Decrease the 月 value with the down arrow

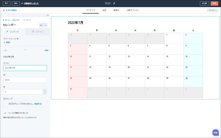click(x=44, y=93)
